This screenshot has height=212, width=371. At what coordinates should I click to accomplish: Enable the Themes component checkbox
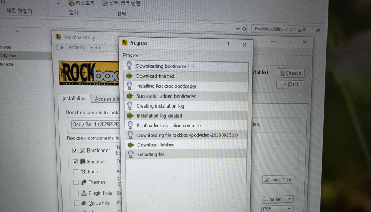tap(76, 182)
